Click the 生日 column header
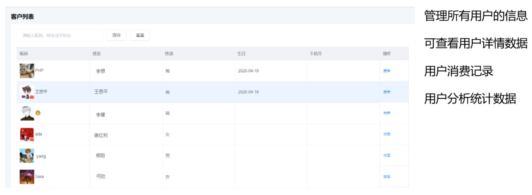This screenshot has width=532, height=195. click(x=241, y=54)
